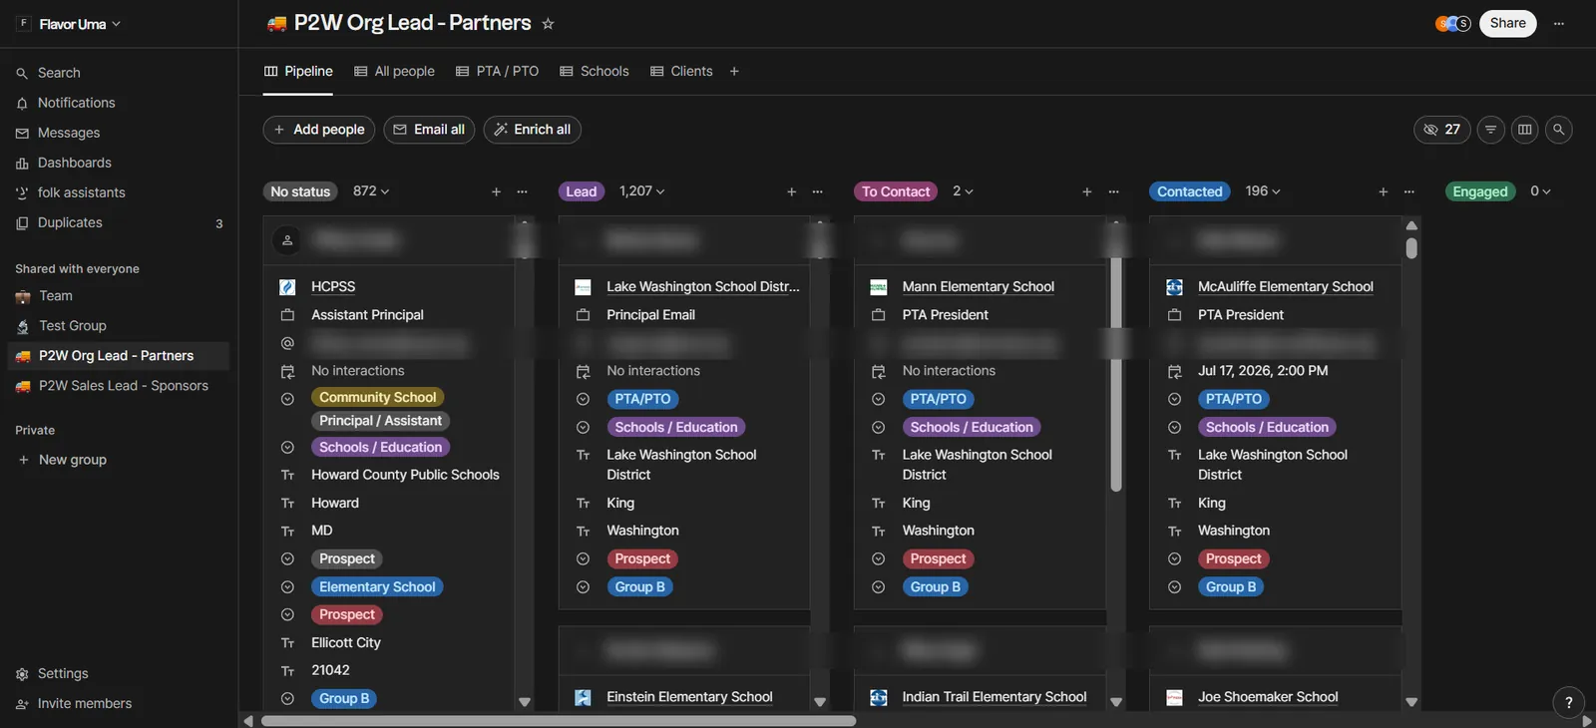Viewport: 1596px width, 728px height.
Task: Switch to the Clients tab
Action: 681,72
